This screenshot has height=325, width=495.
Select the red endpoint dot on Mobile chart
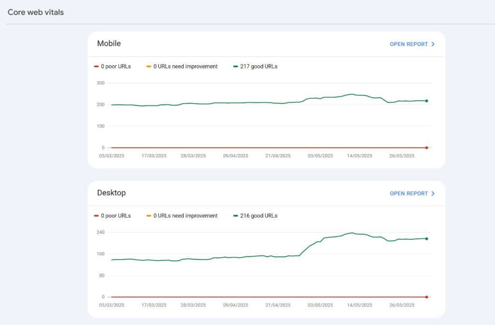point(427,148)
